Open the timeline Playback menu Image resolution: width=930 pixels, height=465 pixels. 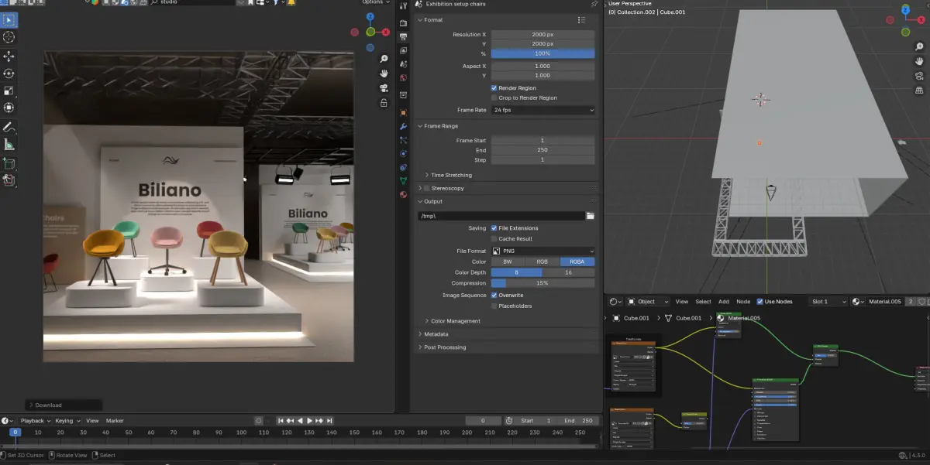(x=35, y=421)
